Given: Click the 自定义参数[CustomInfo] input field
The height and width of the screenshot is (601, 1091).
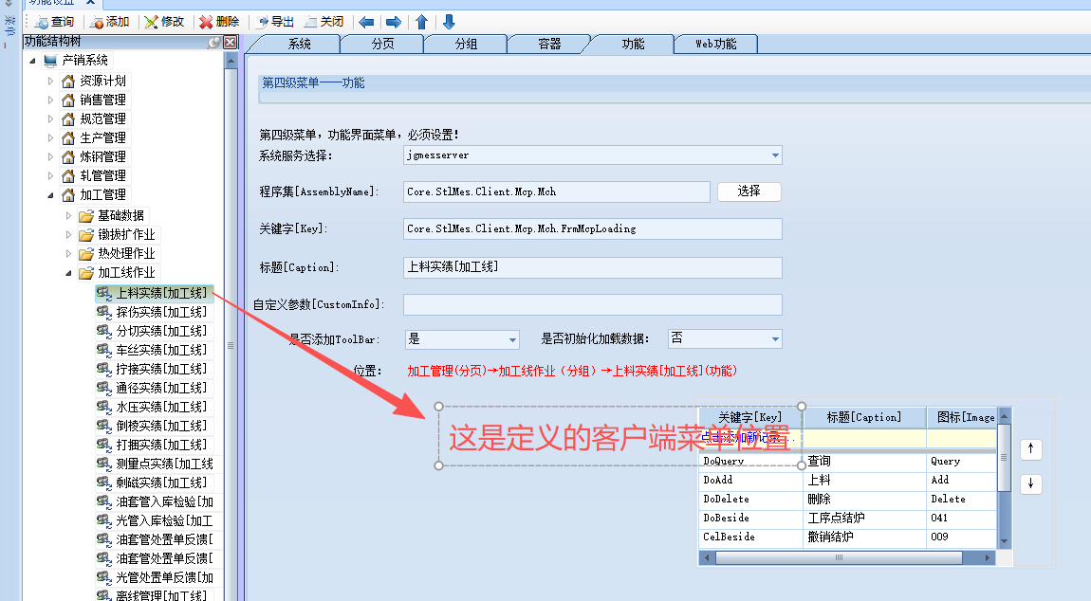Looking at the screenshot, I should (592, 304).
